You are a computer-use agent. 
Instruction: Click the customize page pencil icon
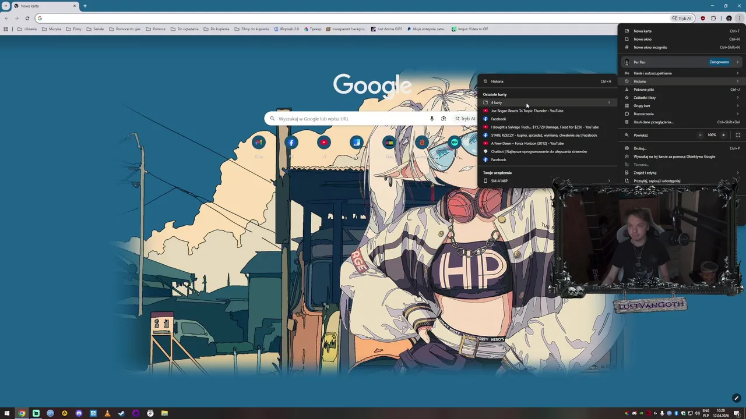point(736,399)
